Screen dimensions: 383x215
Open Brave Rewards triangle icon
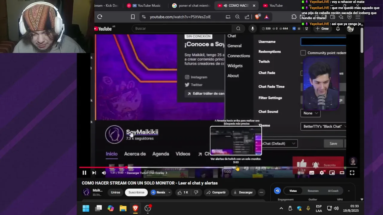(x=267, y=17)
